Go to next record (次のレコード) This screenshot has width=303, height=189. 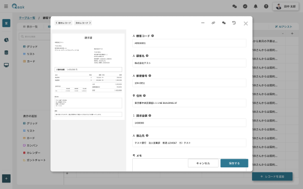[83, 23]
